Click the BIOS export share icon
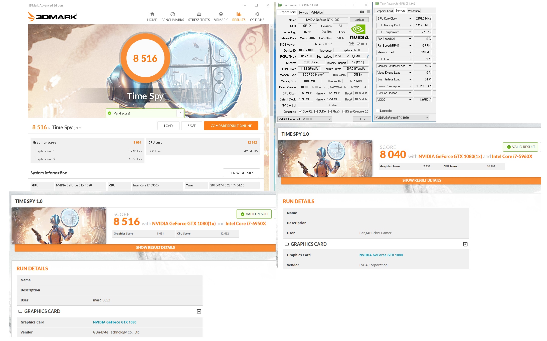547x341 pixels. (x=351, y=44)
